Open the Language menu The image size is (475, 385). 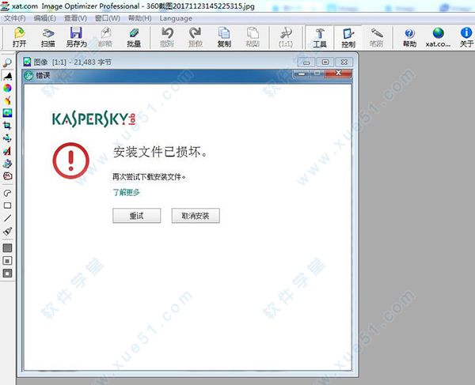coord(176,18)
